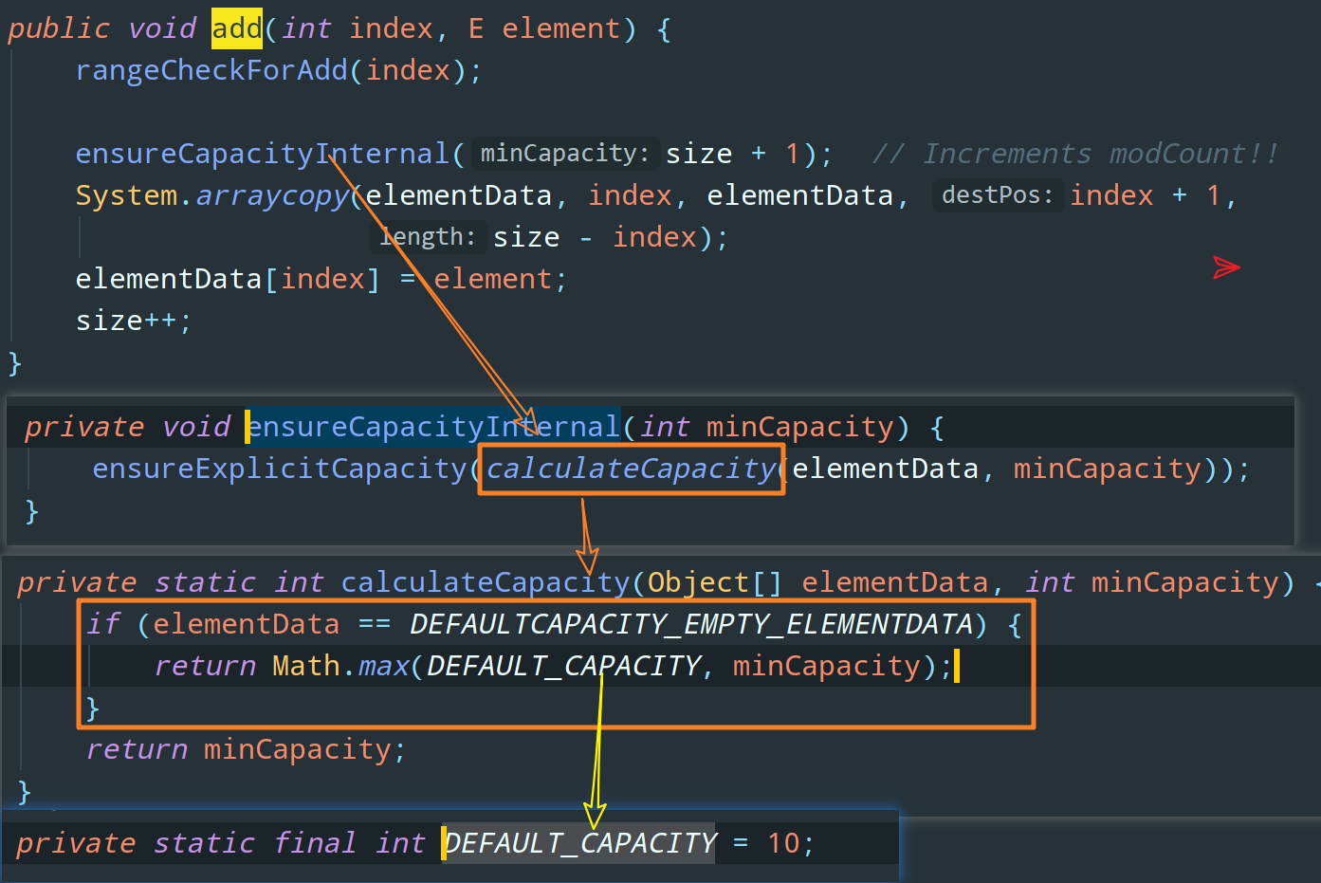Click the System class name
The width and height of the screenshot is (1321, 883).
127,195
